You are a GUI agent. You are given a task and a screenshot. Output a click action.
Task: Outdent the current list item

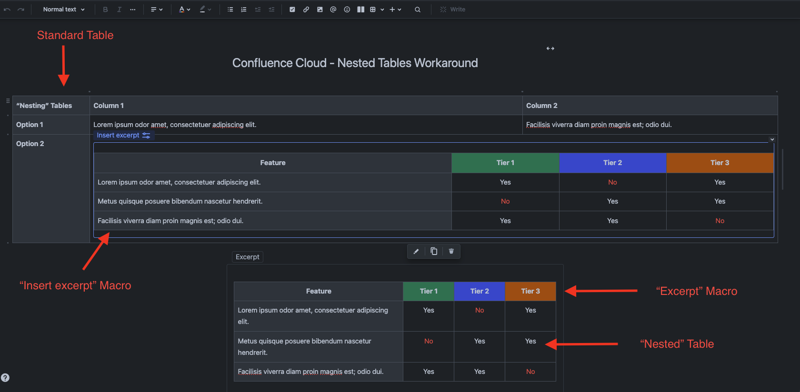tap(258, 10)
